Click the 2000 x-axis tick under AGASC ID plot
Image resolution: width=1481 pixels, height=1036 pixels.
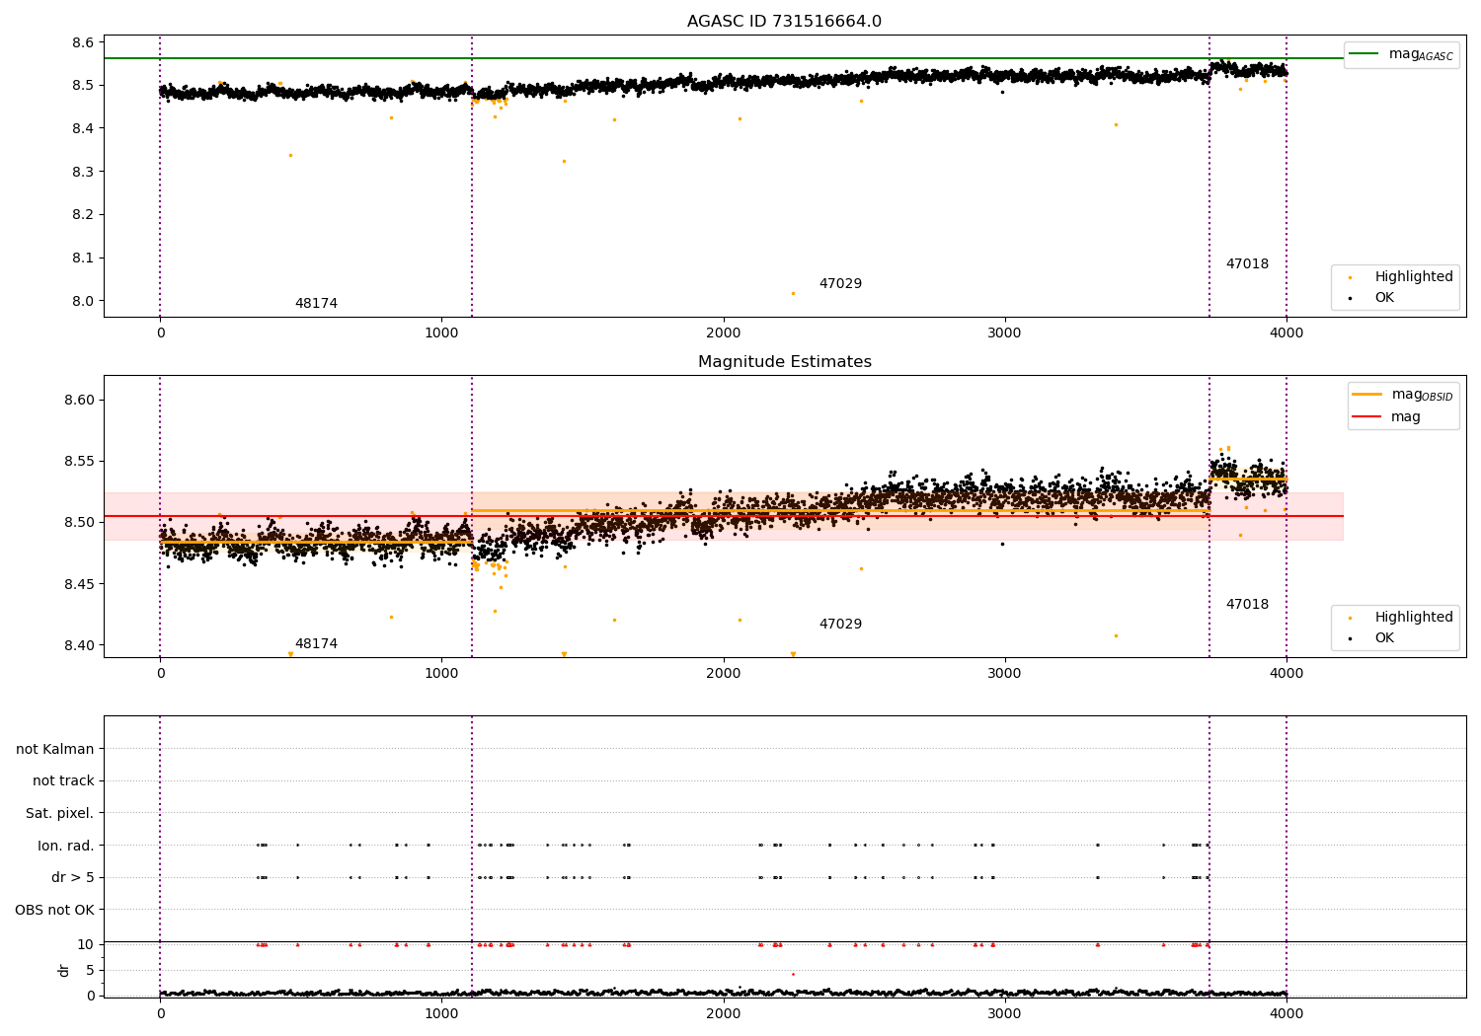coord(723,333)
